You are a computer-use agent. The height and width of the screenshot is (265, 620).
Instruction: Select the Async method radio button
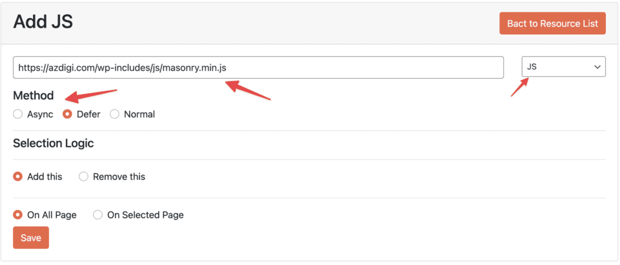pos(18,114)
